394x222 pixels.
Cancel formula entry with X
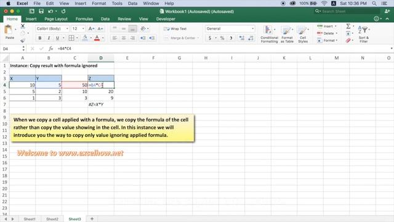[32, 49]
